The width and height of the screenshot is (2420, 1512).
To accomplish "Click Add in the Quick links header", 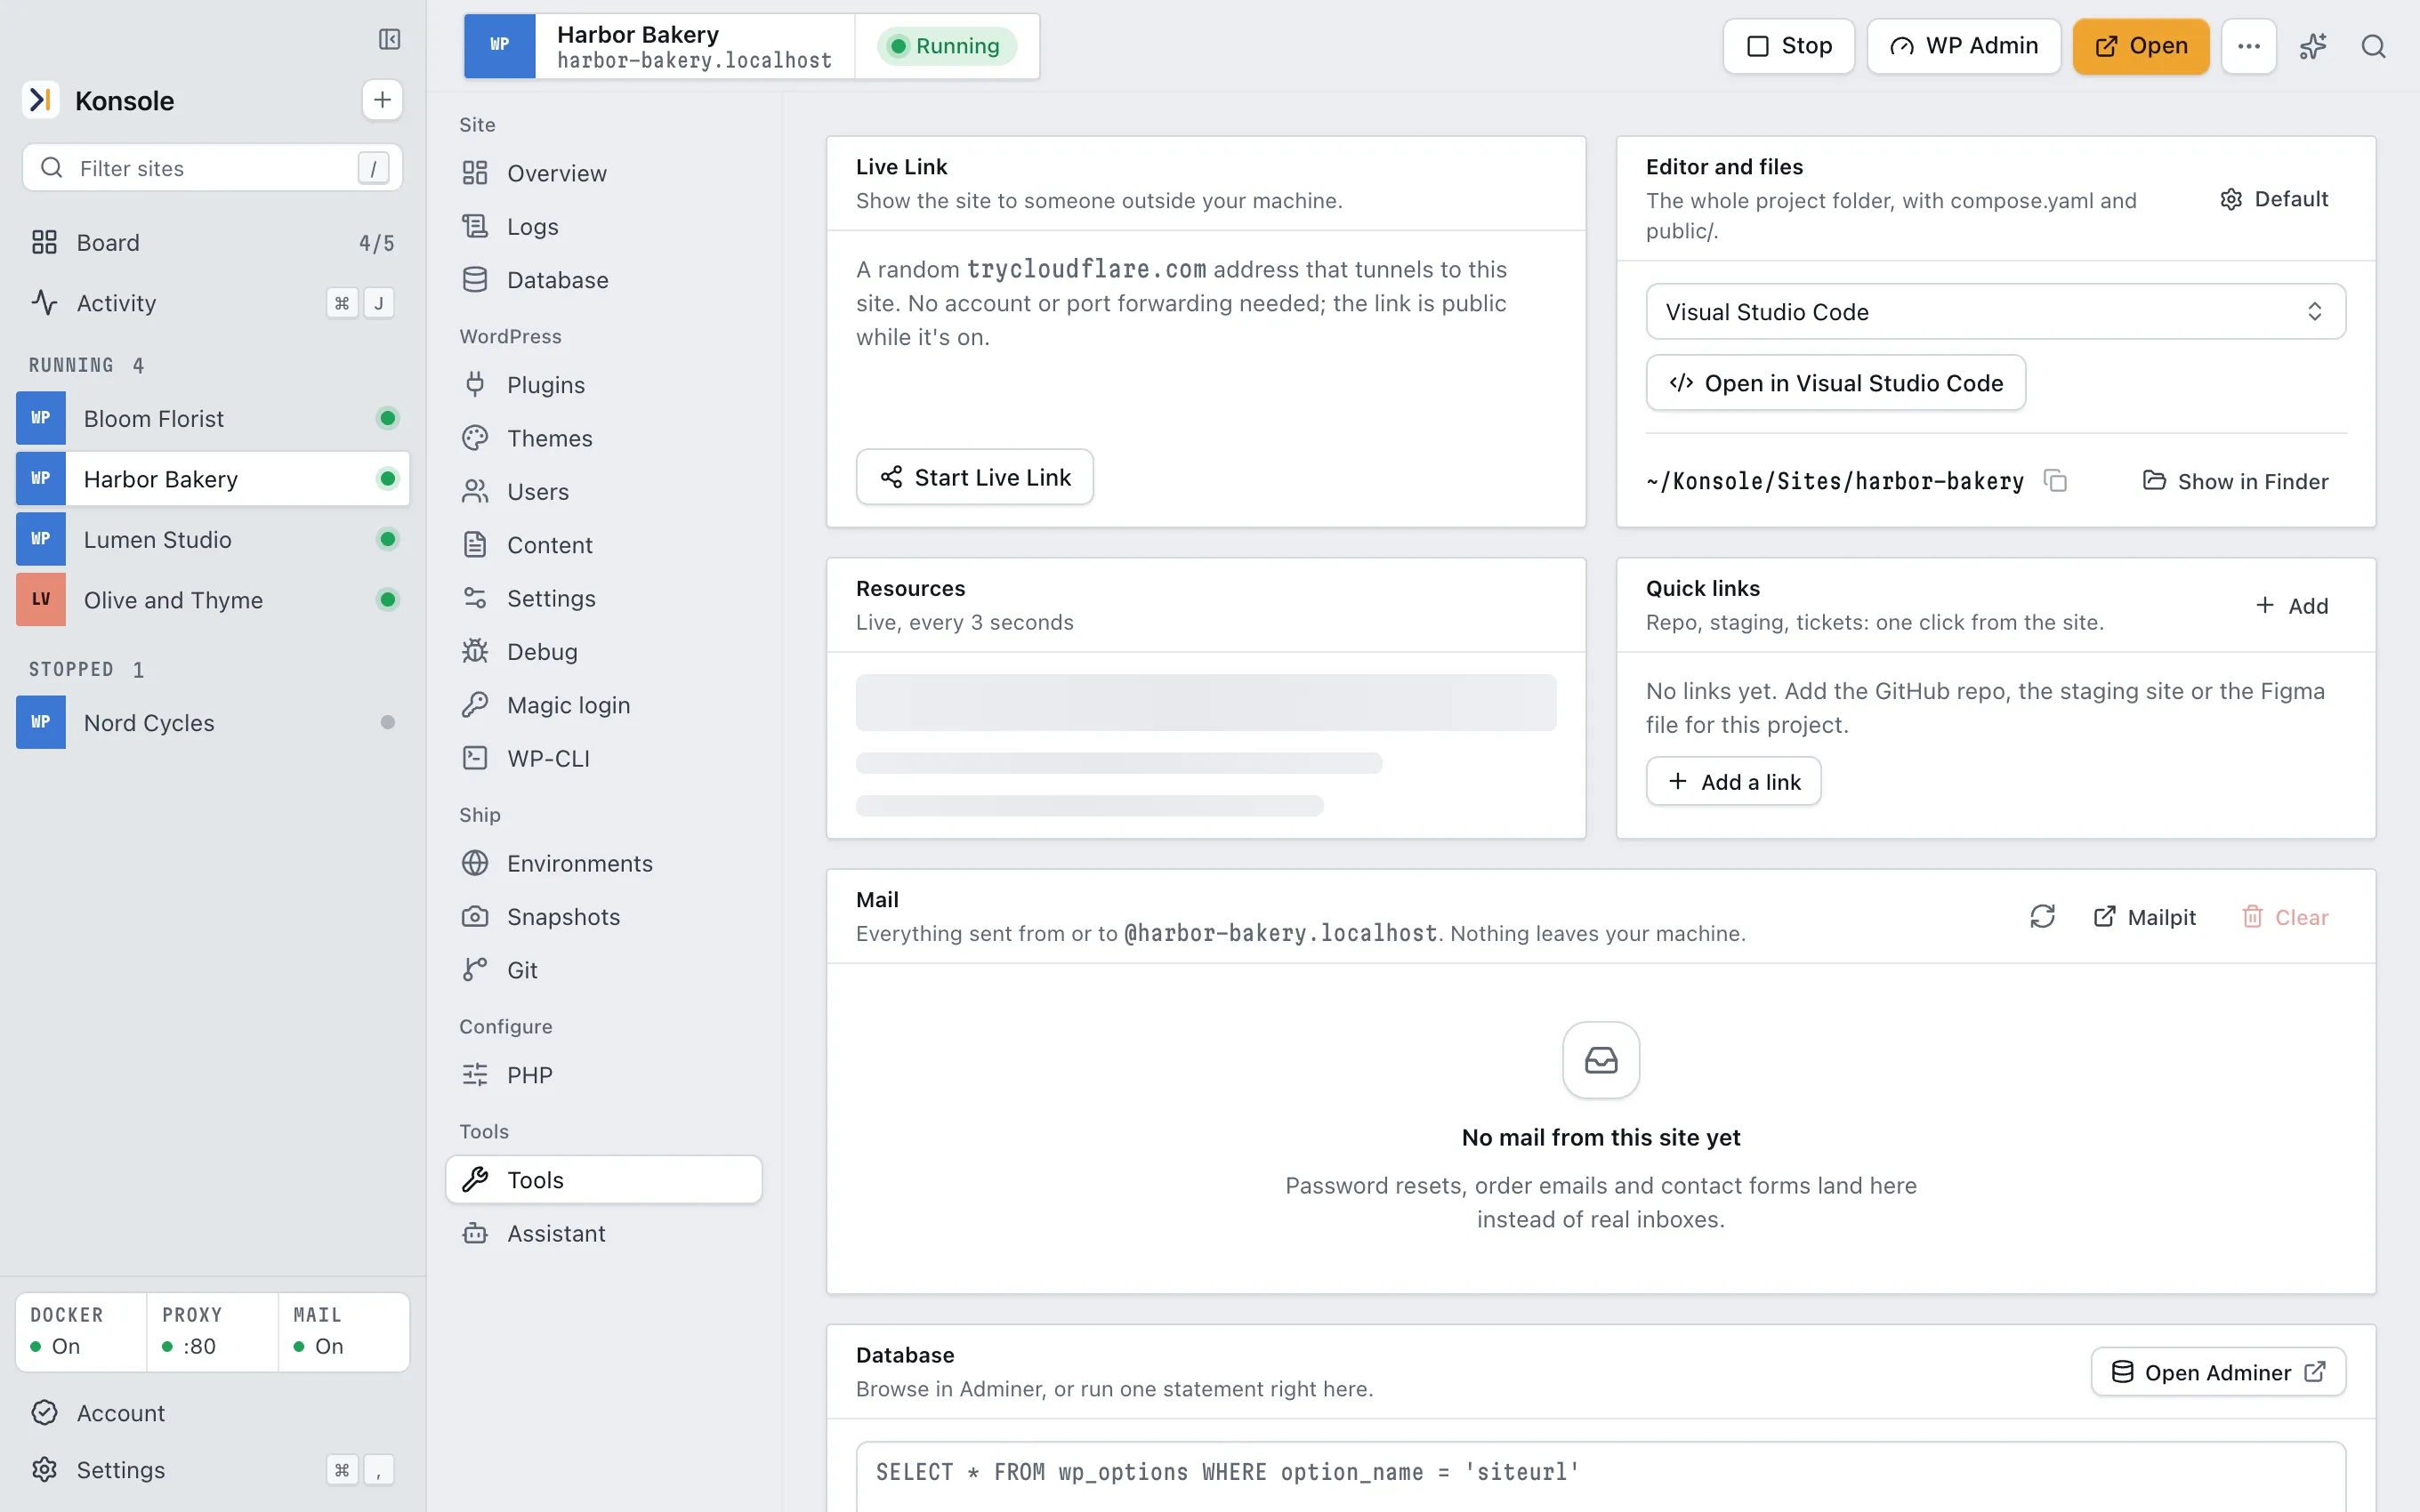I will click(x=2292, y=605).
